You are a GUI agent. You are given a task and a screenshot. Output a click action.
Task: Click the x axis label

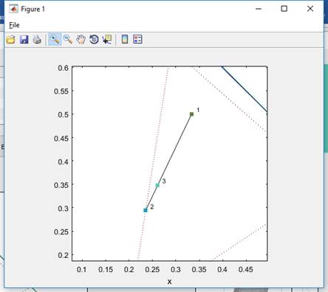169,282
